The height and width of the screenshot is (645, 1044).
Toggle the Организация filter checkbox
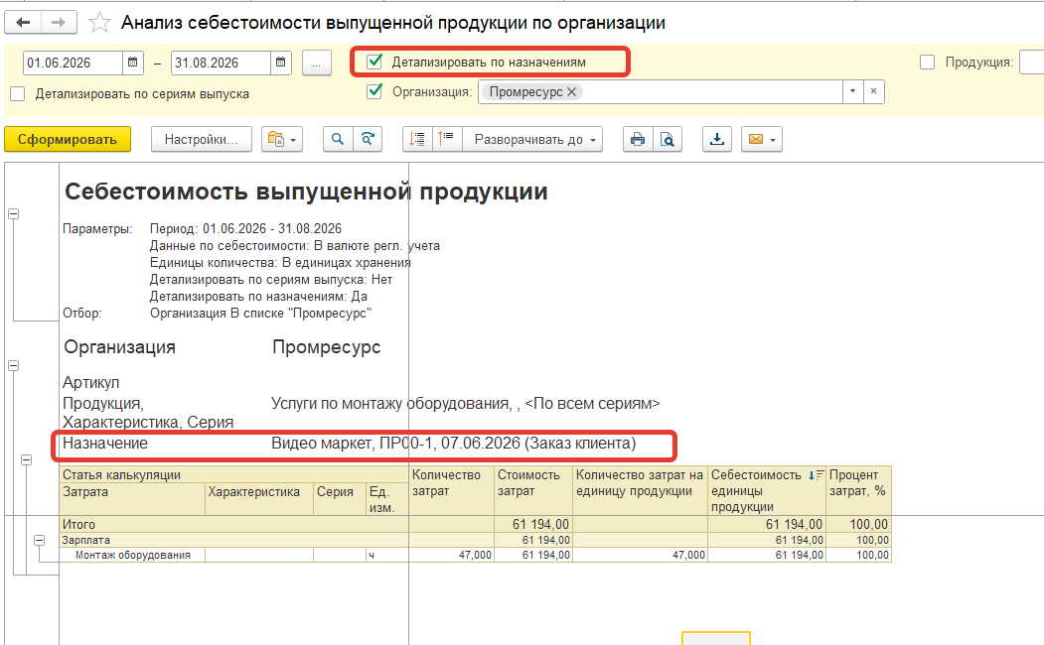pos(374,91)
